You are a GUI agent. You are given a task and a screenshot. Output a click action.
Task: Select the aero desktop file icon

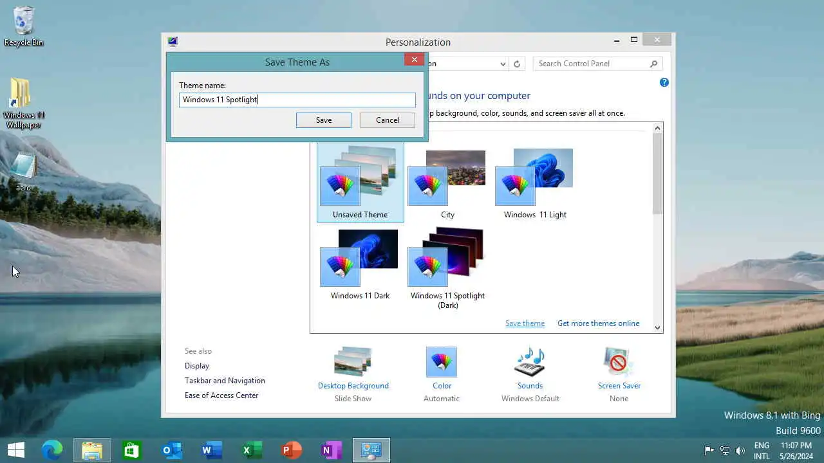[24, 172]
